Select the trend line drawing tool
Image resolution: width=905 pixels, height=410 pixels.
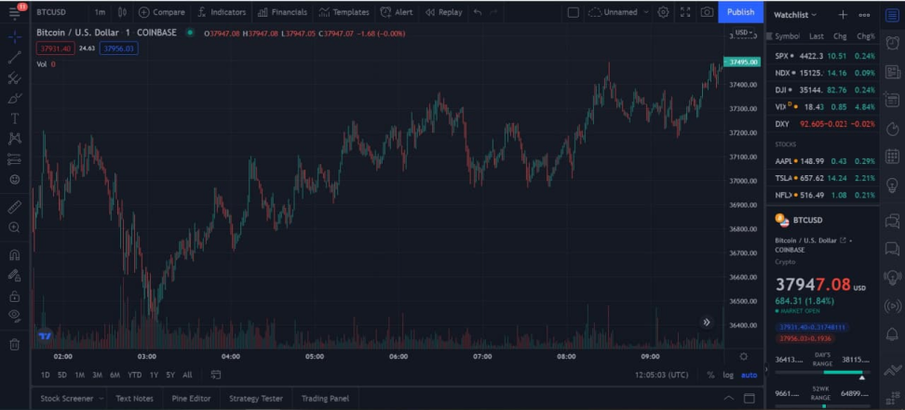[15, 57]
